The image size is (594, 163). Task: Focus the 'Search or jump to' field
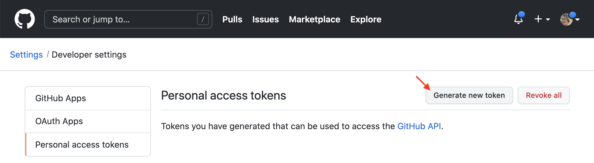(121, 19)
